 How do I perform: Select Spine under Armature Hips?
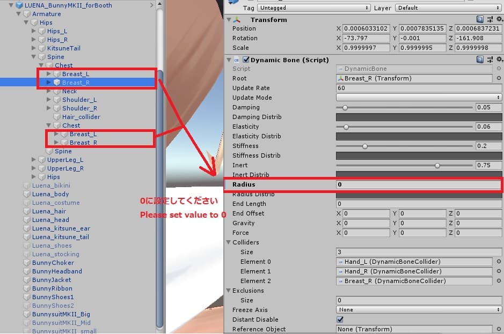[56, 57]
